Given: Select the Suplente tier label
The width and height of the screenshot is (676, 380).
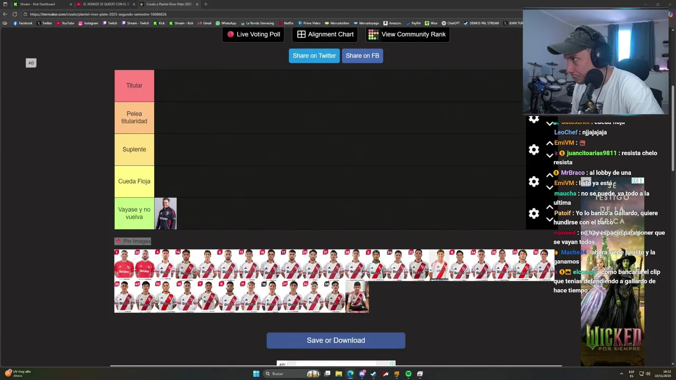Looking at the screenshot, I should coord(134,149).
